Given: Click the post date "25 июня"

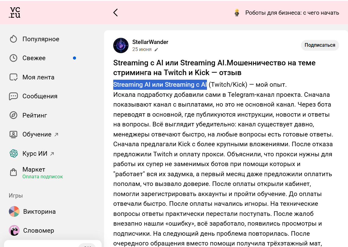Looking at the screenshot, I should pos(142,49).
